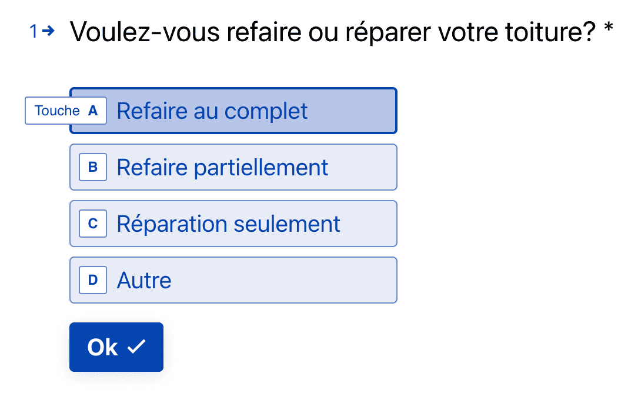Click the letter A key badge

click(x=92, y=111)
